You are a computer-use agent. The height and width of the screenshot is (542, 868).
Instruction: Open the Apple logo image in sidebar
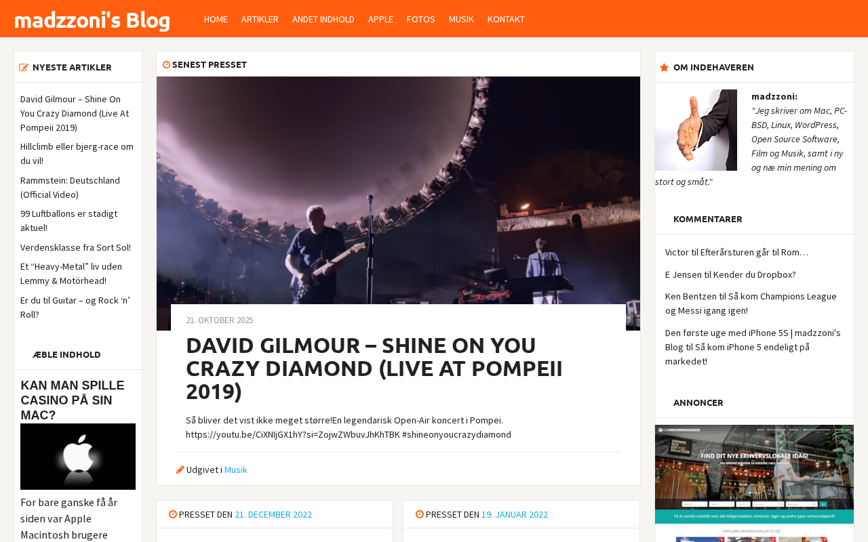(78, 457)
